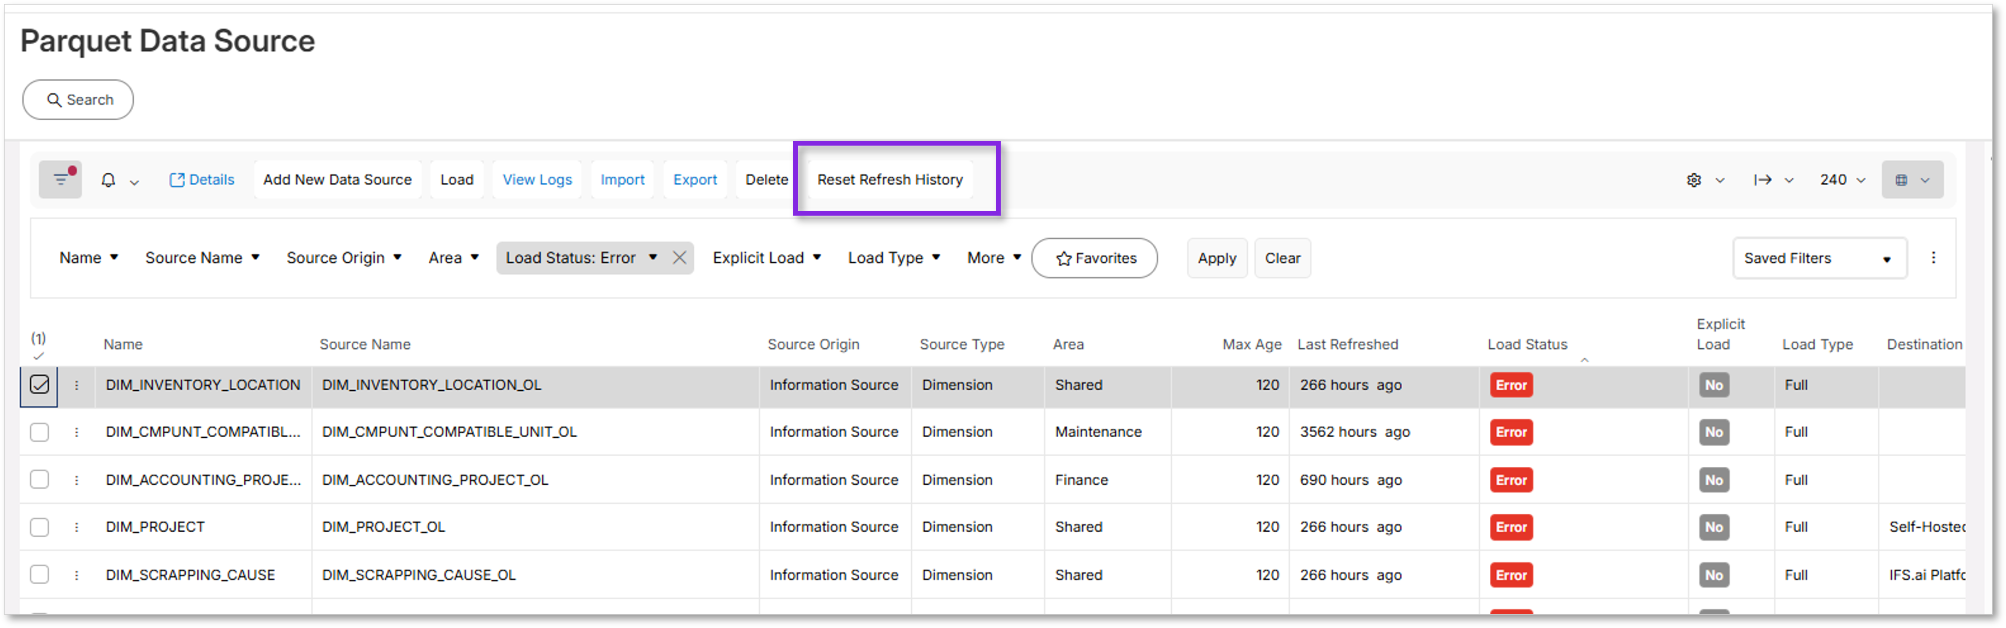This screenshot has width=2006, height=628.
Task: Apply the current filters
Action: pyautogui.click(x=1216, y=258)
